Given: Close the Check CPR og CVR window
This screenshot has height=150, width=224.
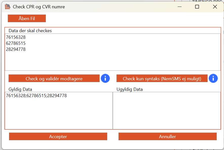Looking at the screenshot, I should (x=215, y=7).
